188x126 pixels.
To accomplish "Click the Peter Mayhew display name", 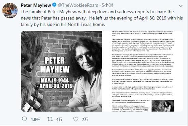I will coord(36,5).
